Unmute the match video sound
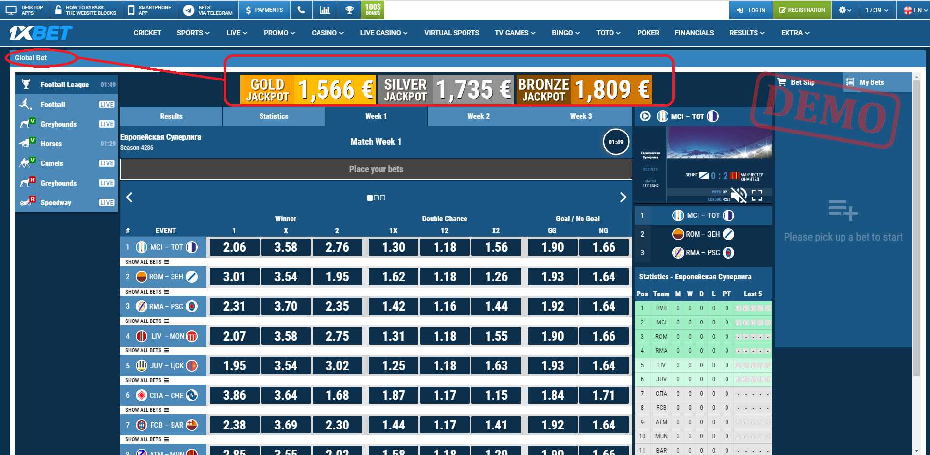930x455 pixels. coord(738,195)
